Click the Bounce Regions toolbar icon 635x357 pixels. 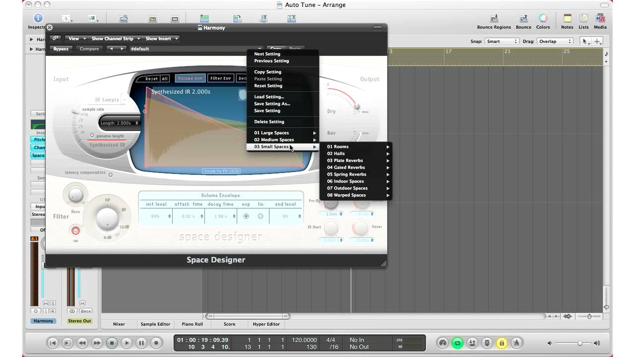494,18
